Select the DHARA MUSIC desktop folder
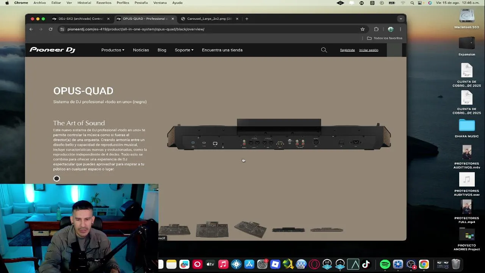The image size is (485, 273). (467, 129)
